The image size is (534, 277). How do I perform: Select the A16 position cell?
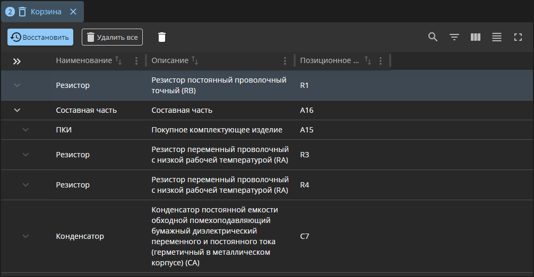306,110
